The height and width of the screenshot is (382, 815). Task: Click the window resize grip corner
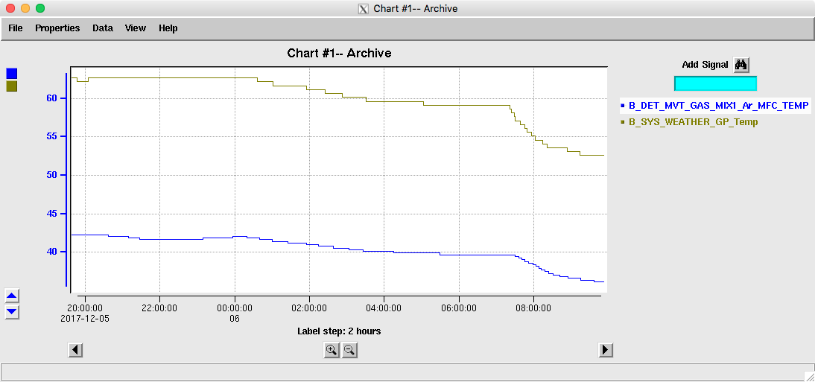[x=808, y=375]
